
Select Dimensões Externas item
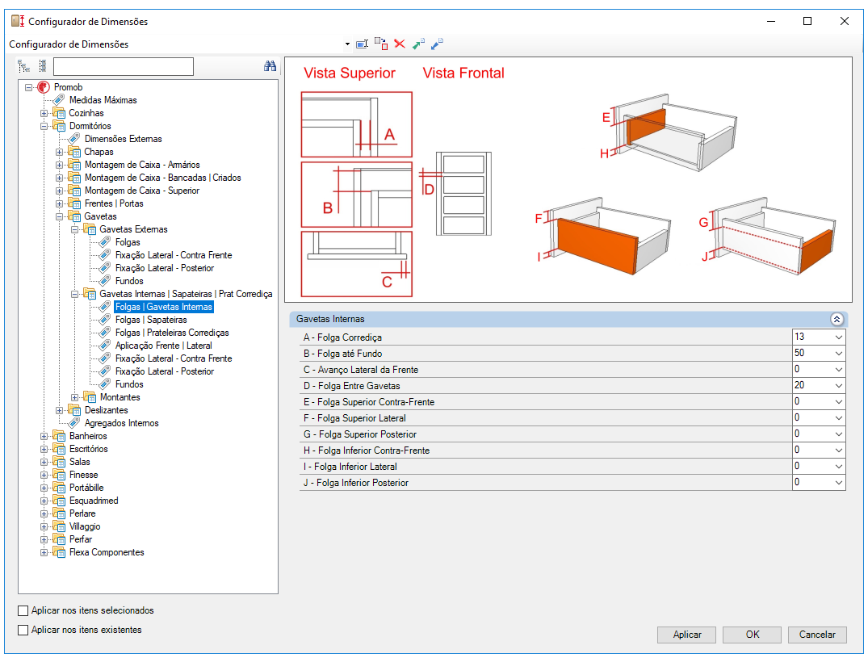click(123, 139)
